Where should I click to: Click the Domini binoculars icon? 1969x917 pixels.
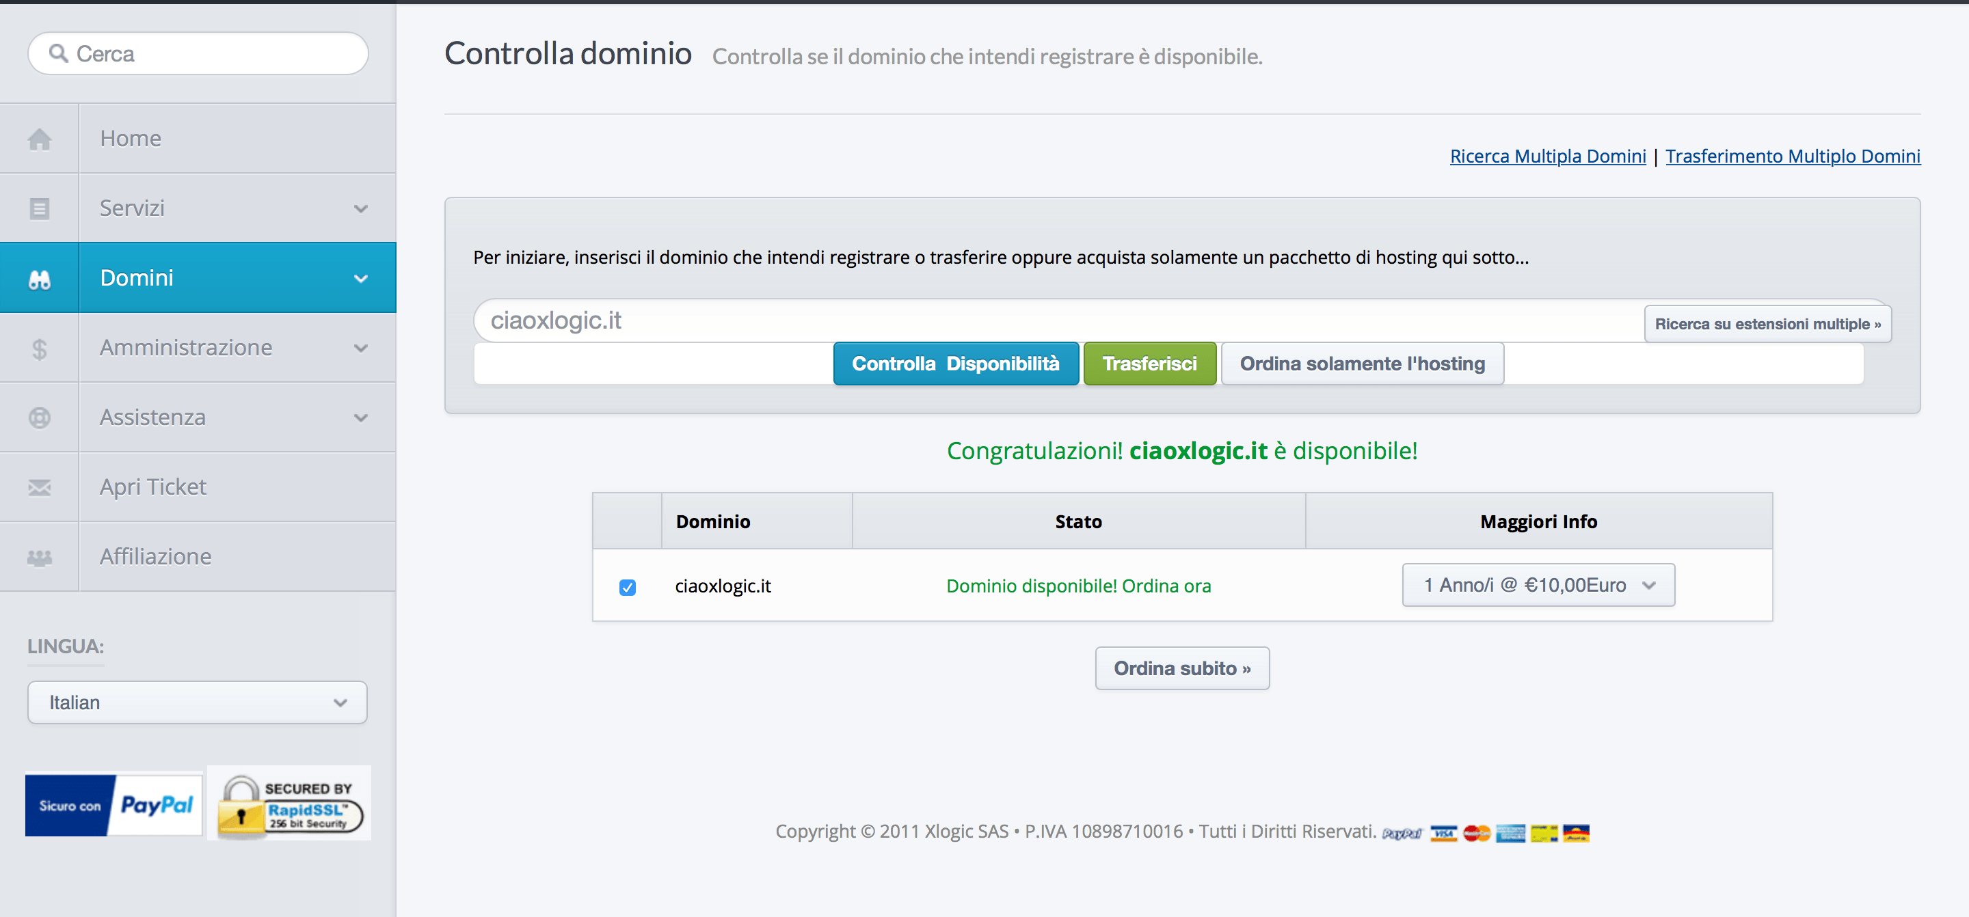[39, 279]
